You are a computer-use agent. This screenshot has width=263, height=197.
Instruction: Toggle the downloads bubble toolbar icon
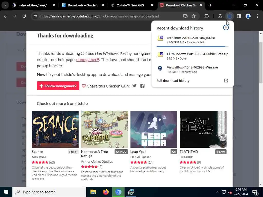[x=229, y=16]
